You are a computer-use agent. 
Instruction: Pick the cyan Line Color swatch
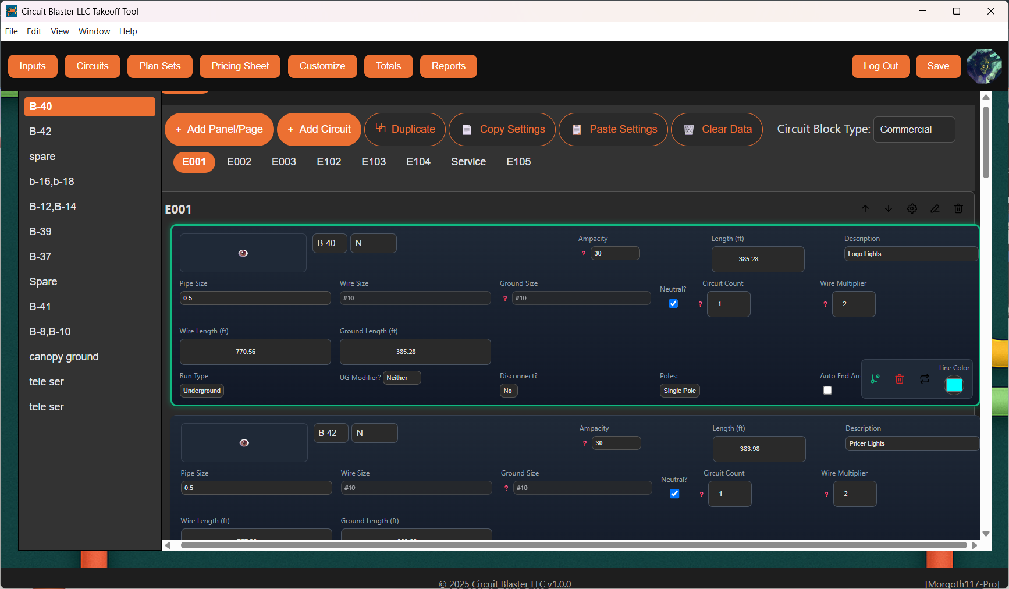(x=954, y=385)
